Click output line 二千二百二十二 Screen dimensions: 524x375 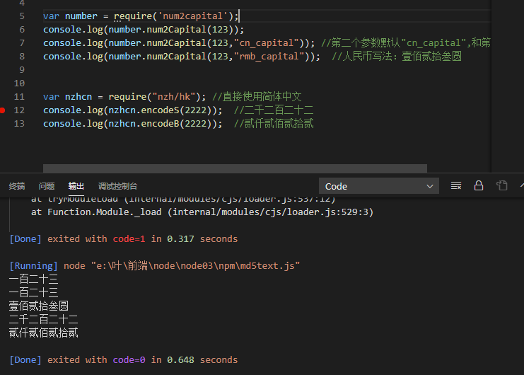tap(43, 320)
